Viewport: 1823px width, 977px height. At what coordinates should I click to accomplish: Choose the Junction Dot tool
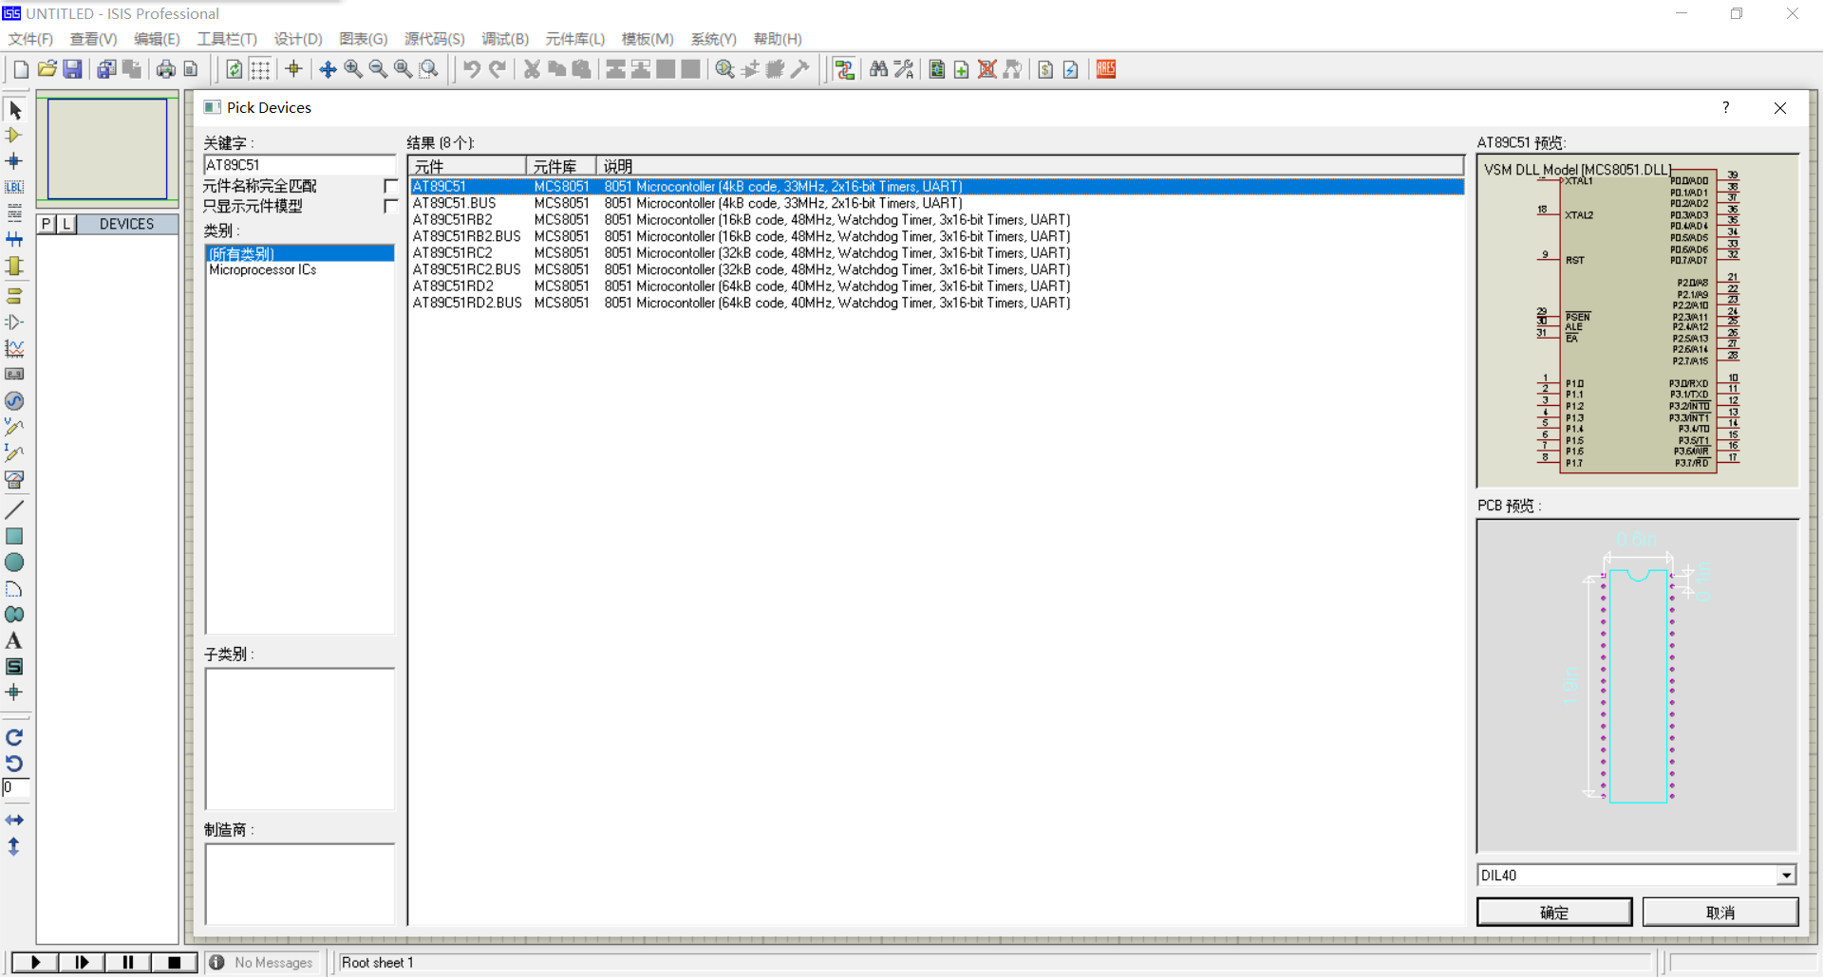click(x=14, y=161)
